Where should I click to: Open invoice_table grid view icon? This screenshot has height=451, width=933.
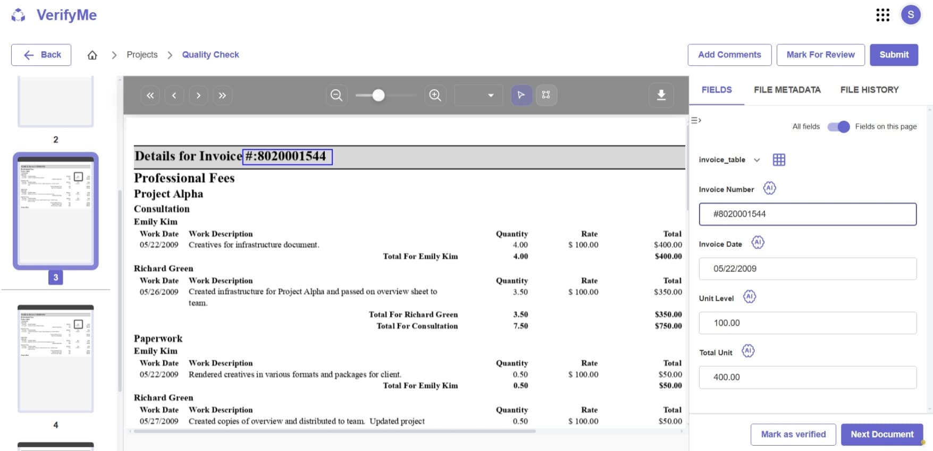pos(779,160)
